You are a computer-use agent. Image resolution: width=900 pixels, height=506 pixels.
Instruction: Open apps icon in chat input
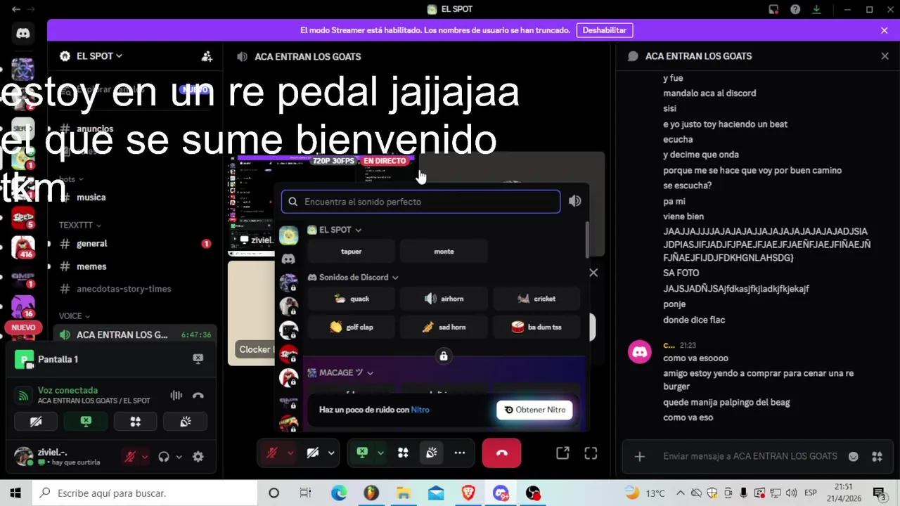point(877,457)
